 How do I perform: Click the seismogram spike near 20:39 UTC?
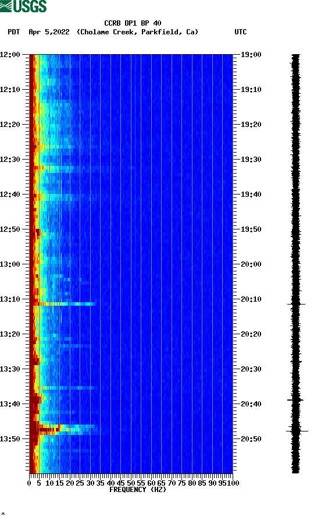pos(295,400)
